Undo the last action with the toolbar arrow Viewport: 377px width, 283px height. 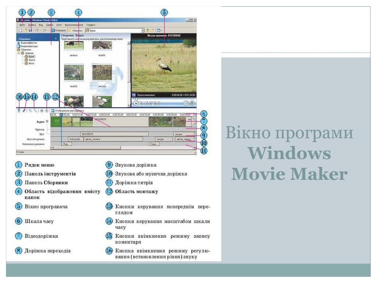[37, 31]
